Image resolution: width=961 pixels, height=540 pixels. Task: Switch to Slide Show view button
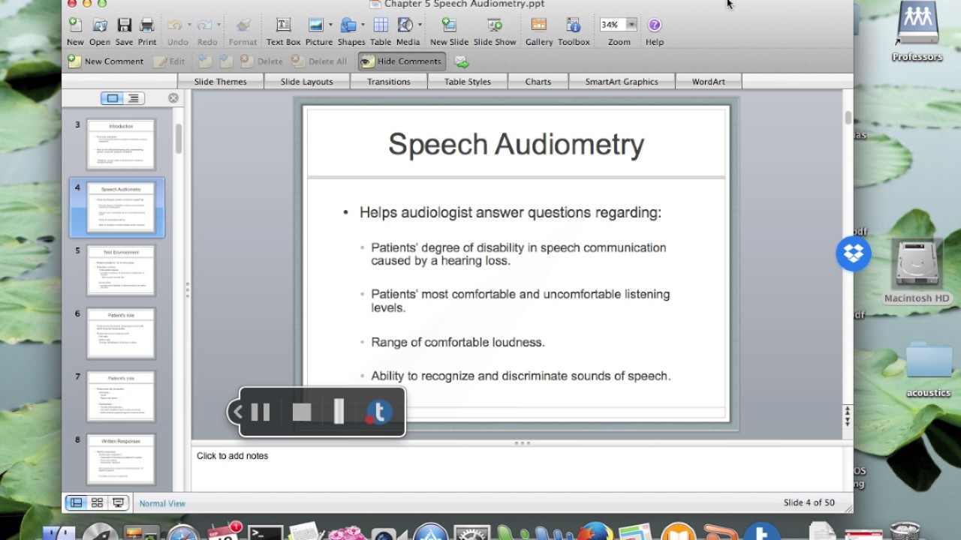(119, 502)
